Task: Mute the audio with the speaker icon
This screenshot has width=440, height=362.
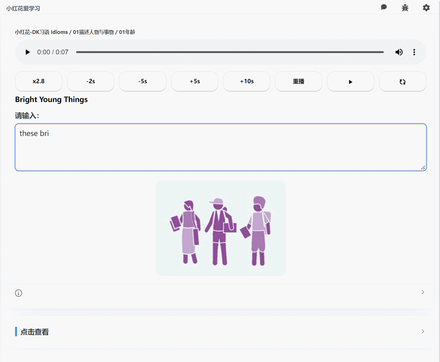Action: pyautogui.click(x=399, y=52)
